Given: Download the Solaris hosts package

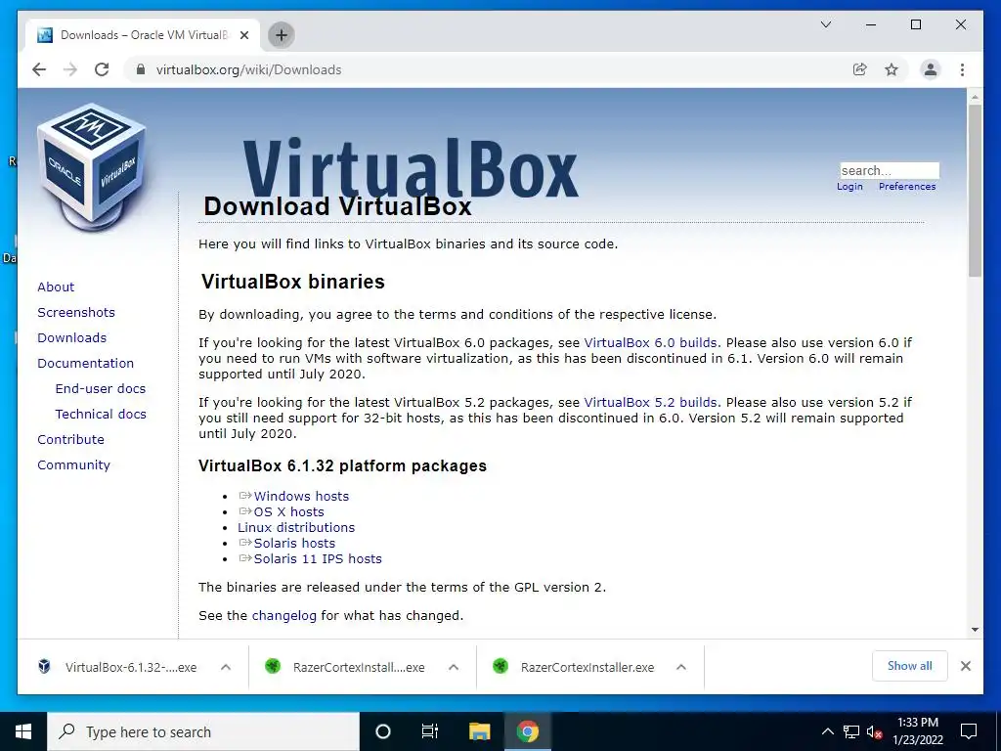Looking at the screenshot, I should [x=294, y=544].
